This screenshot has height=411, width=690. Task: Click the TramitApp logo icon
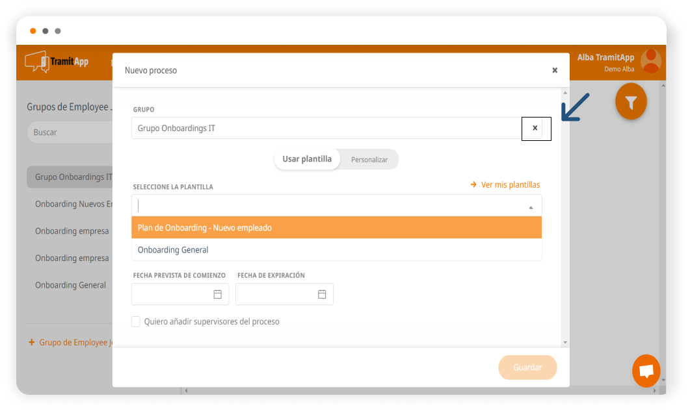tap(37, 62)
